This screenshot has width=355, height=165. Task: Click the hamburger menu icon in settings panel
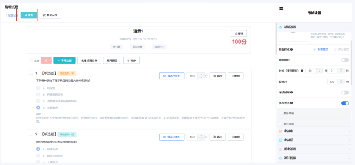[x=281, y=9]
